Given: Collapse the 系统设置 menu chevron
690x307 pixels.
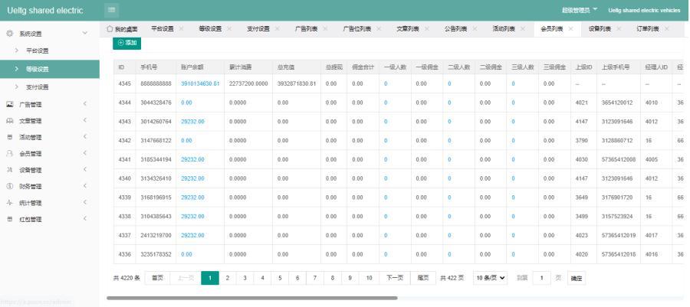Looking at the screenshot, I should tap(85, 33).
